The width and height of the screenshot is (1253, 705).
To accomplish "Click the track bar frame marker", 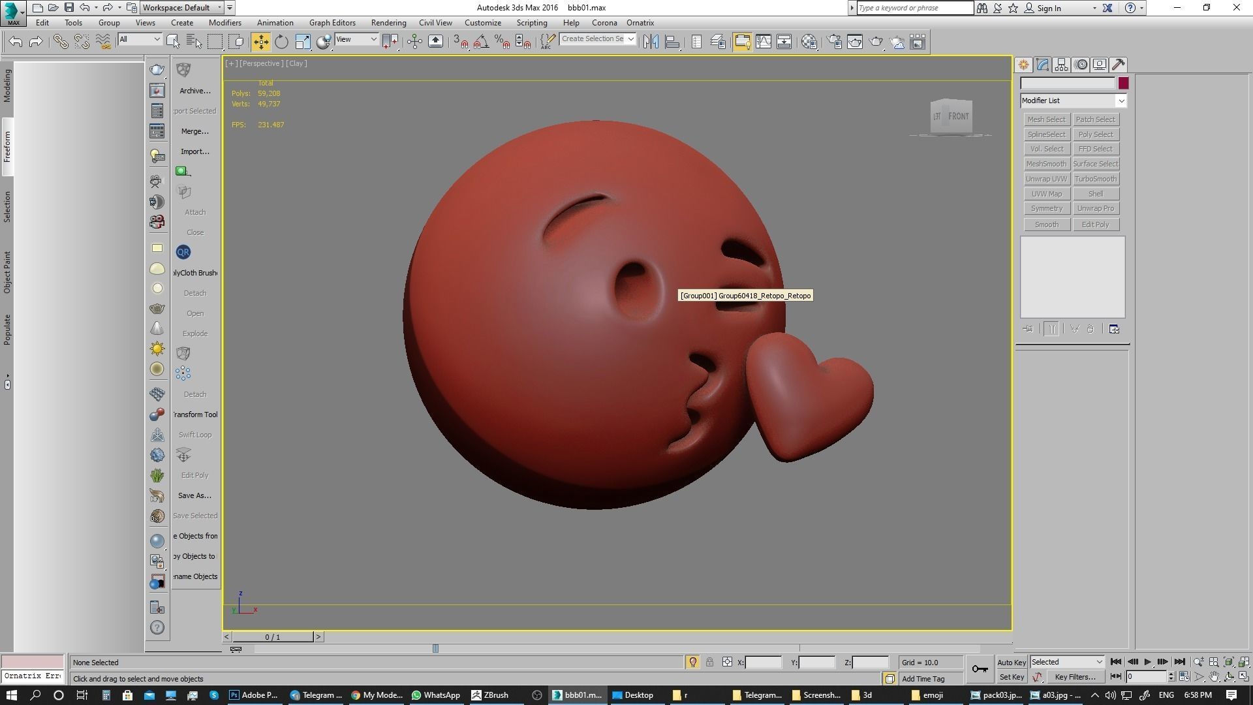I will (435, 648).
